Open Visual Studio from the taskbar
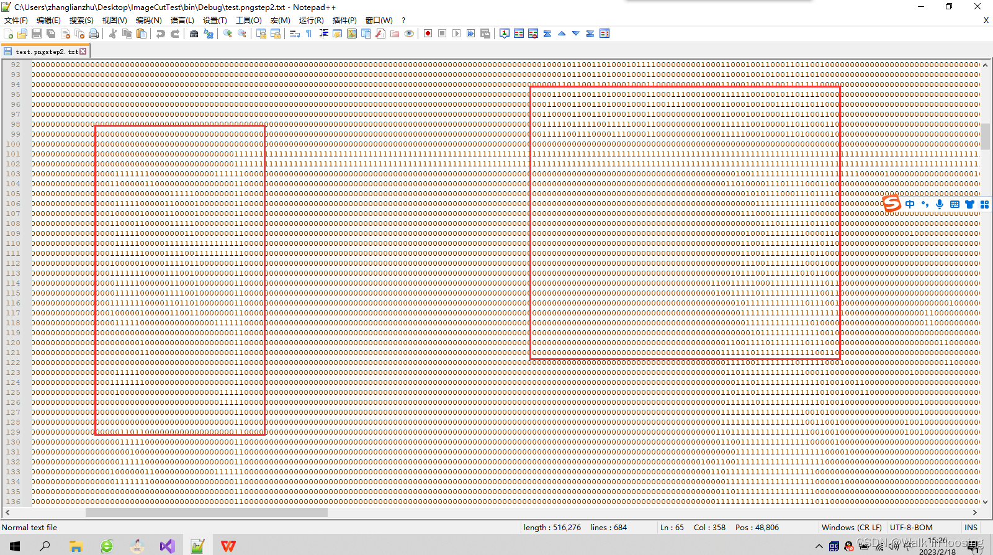993x555 pixels. pyautogui.click(x=167, y=546)
